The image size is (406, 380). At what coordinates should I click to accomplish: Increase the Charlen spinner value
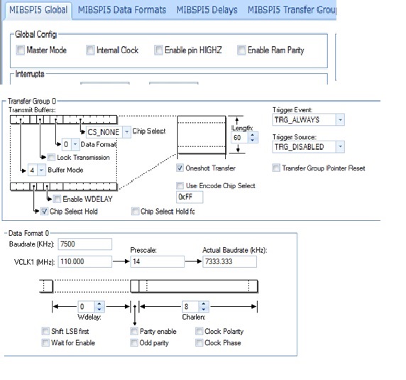(204, 303)
